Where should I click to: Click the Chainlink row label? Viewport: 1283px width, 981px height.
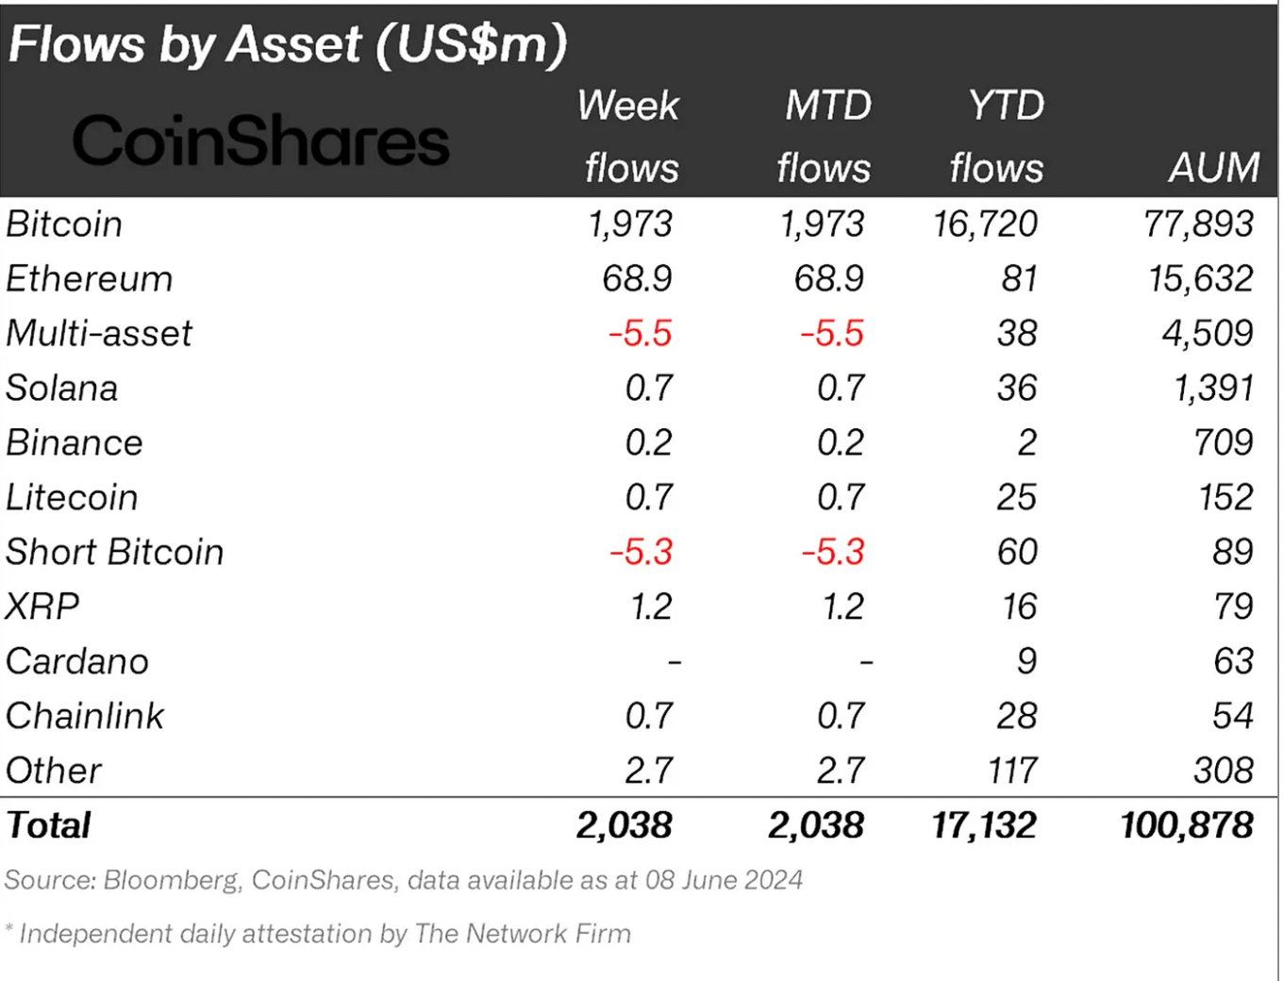tap(85, 717)
